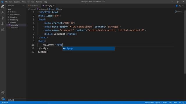
Task: Click action.php breadcrumb segment
Action: point(42,9)
